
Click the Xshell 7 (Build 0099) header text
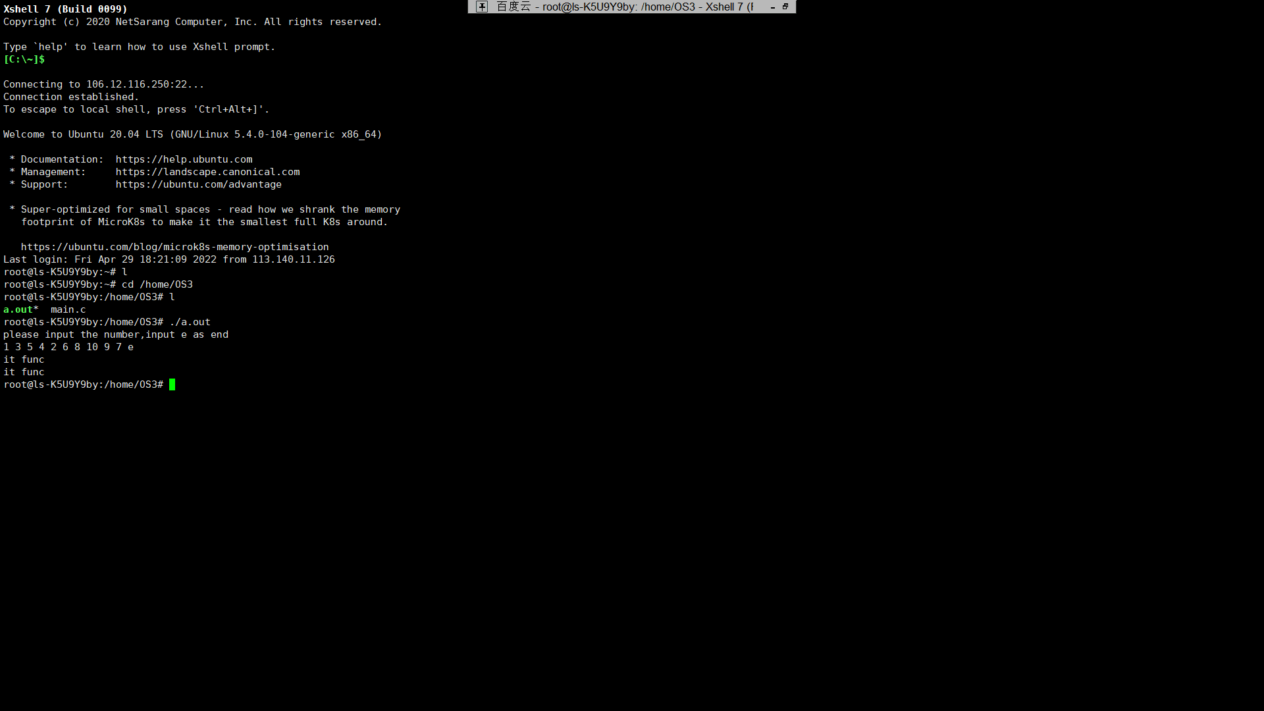[x=65, y=9]
